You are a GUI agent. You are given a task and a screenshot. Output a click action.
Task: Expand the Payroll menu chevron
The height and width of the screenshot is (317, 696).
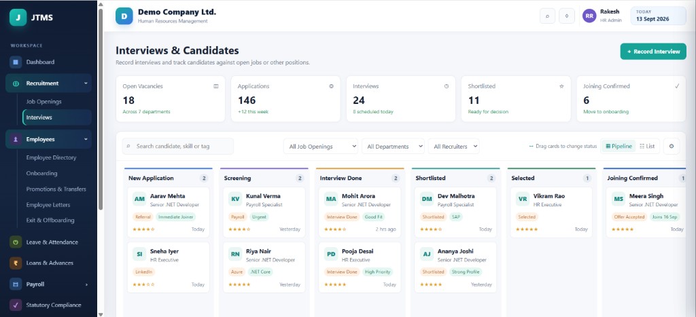tap(86, 284)
